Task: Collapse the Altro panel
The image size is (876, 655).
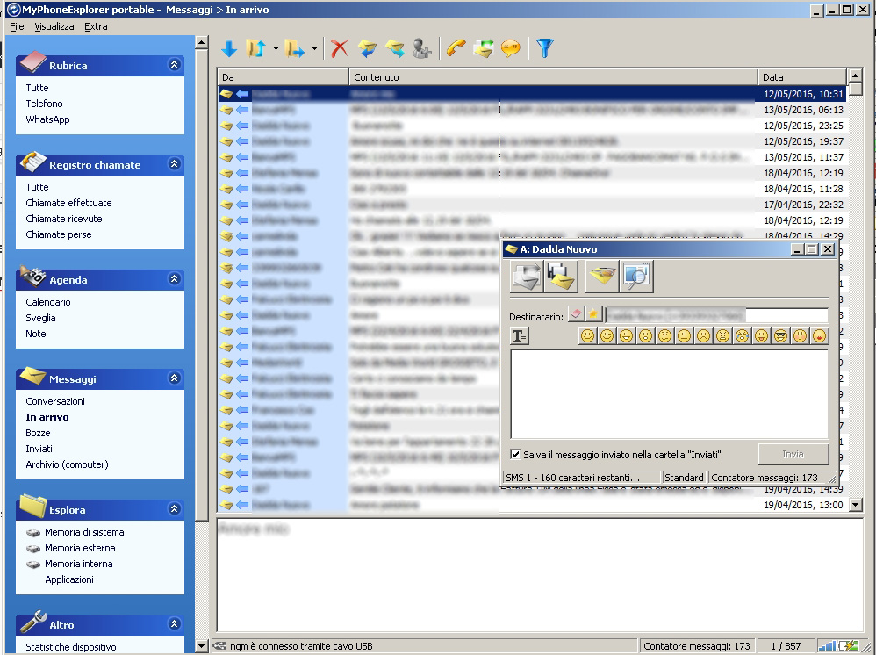Action: point(175,623)
